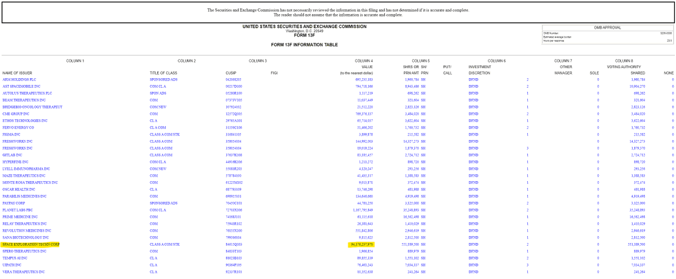This screenshot has height=279, width=676.
Task: Select PRIME MEDICINE INC issuer name
Action: point(20,217)
